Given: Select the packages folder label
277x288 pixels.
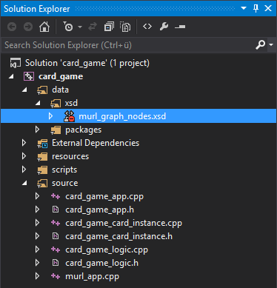Looking at the screenshot, I should (83, 130).
